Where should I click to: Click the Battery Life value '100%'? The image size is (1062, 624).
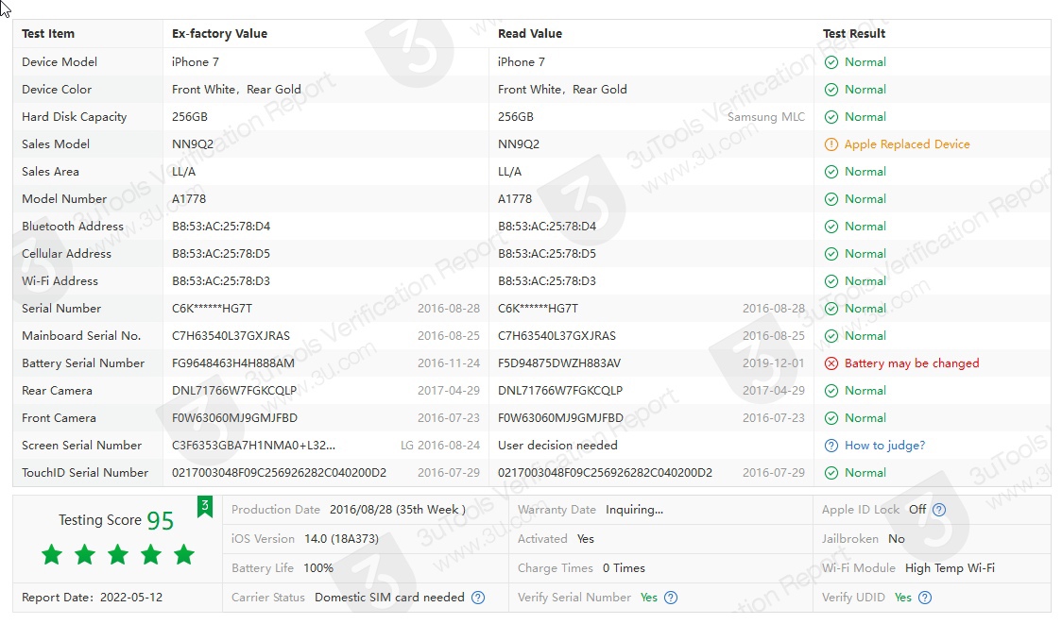coord(318,568)
